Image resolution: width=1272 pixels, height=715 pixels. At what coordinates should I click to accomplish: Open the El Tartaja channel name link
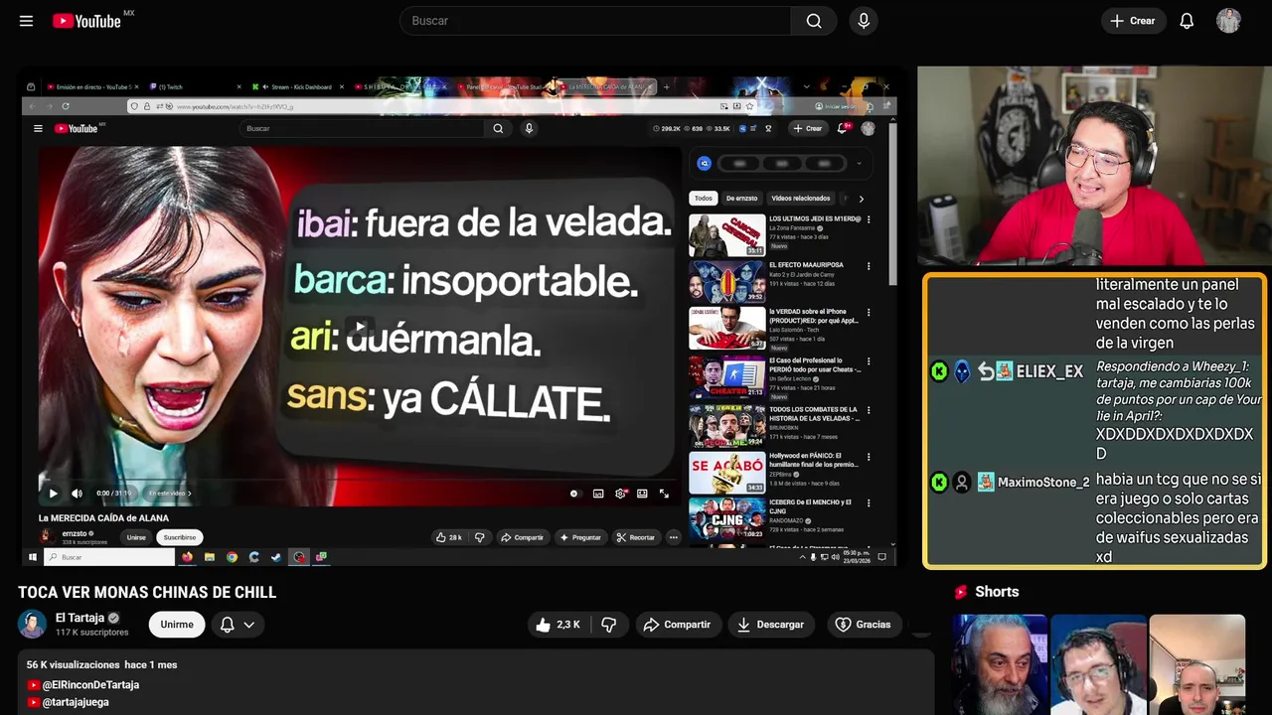(x=79, y=618)
